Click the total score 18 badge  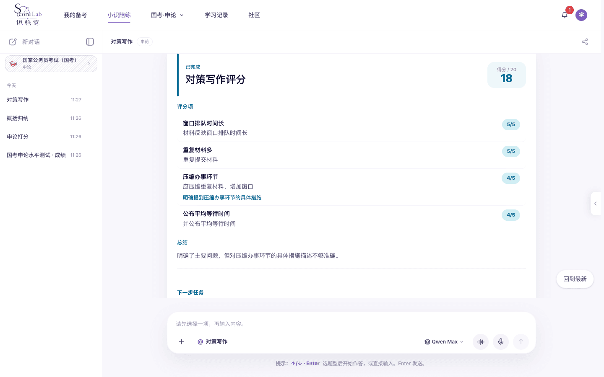click(x=507, y=75)
